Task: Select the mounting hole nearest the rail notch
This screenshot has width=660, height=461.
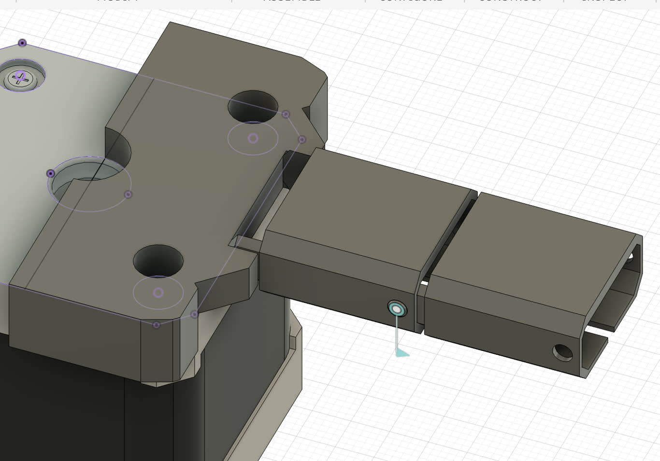Action: tap(253, 106)
